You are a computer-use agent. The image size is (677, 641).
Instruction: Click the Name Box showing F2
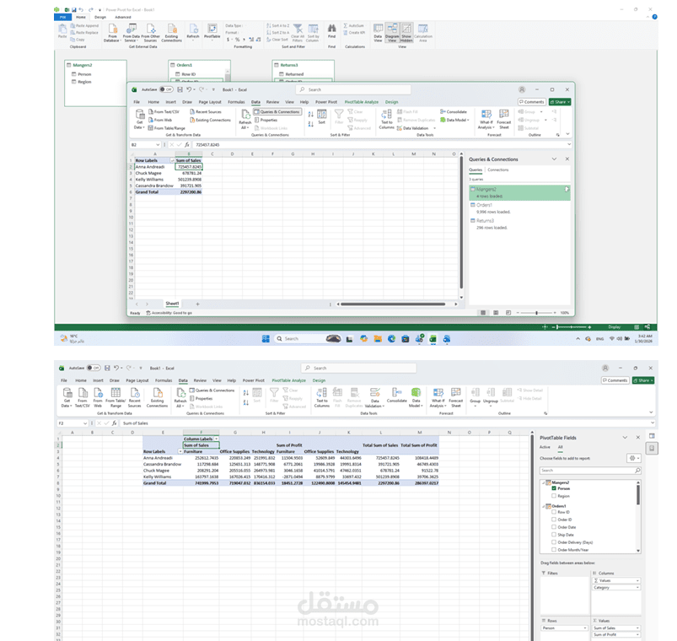73,423
